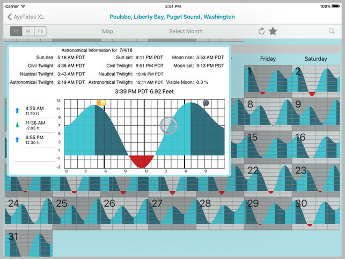Viewport: 345px width, 259px height.
Task: Tap the green down arrow at 11:36 AM
Action: tap(17, 126)
